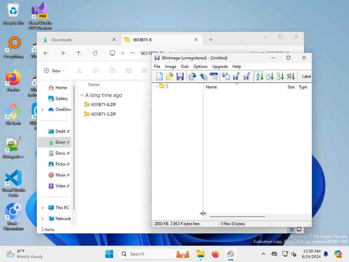Click the New image icon in WinImage toolbar
Viewport: 349px width, 262px height.
[x=160, y=76]
